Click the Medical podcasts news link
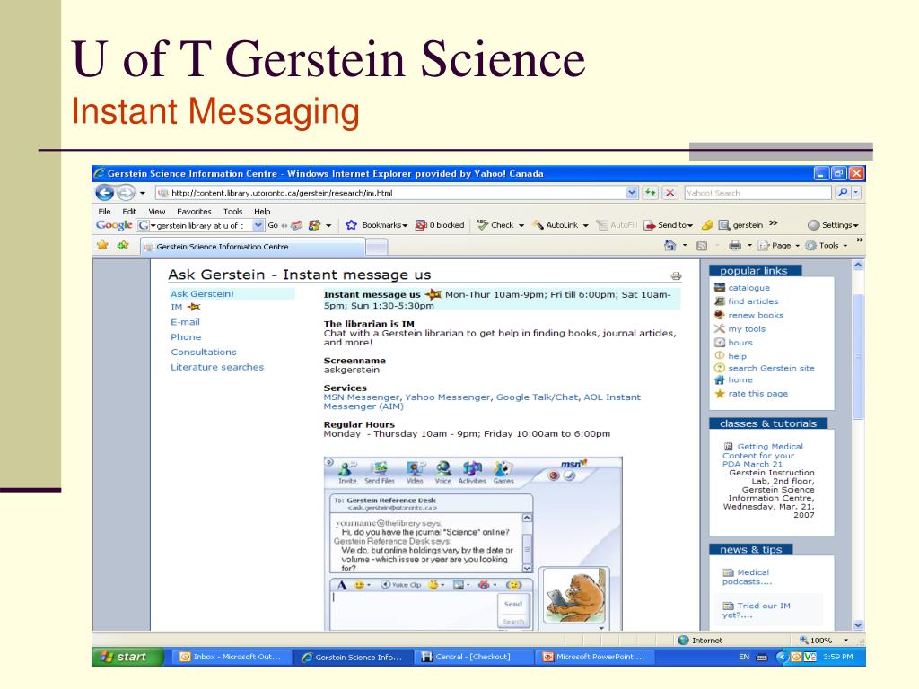The height and width of the screenshot is (689, 919). coord(747,577)
